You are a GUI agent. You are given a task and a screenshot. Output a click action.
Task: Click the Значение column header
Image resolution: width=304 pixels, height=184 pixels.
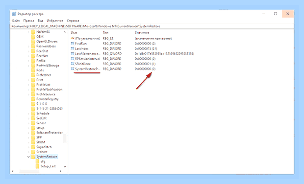[142, 33]
